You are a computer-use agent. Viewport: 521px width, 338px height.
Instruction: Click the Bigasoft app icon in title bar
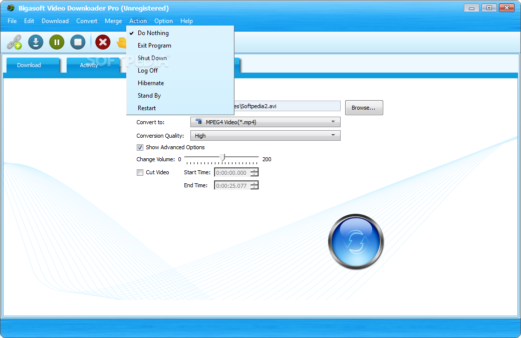[11, 8]
